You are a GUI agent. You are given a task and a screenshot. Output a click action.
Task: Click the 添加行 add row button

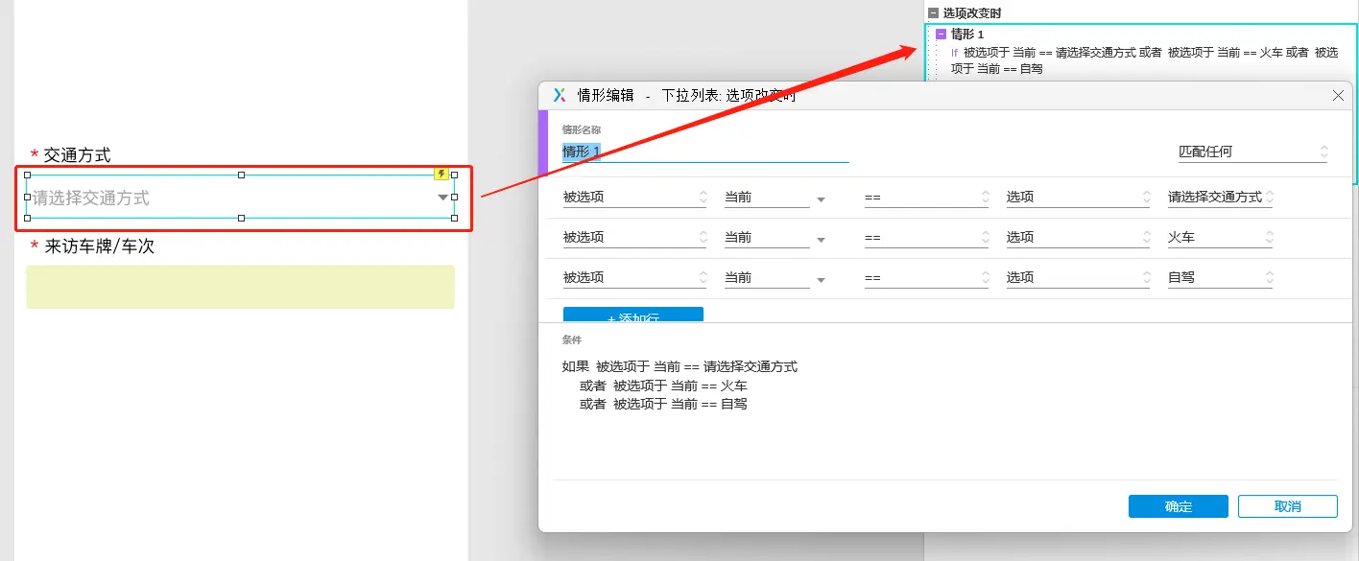click(632, 316)
